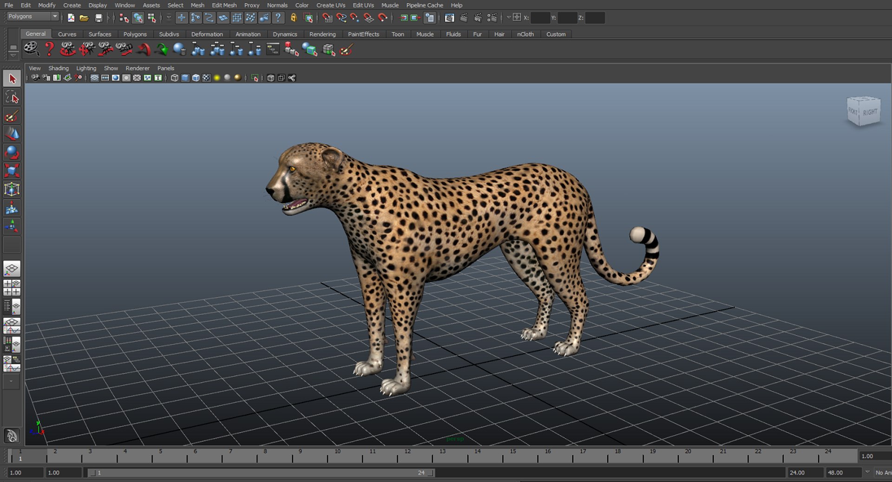Click the sphere with trash can shelf icon
The image size is (892, 482).
(x=179, y=49)
